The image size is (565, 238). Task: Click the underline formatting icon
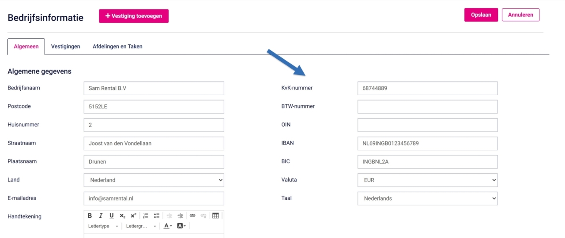(x=111, y=216)
